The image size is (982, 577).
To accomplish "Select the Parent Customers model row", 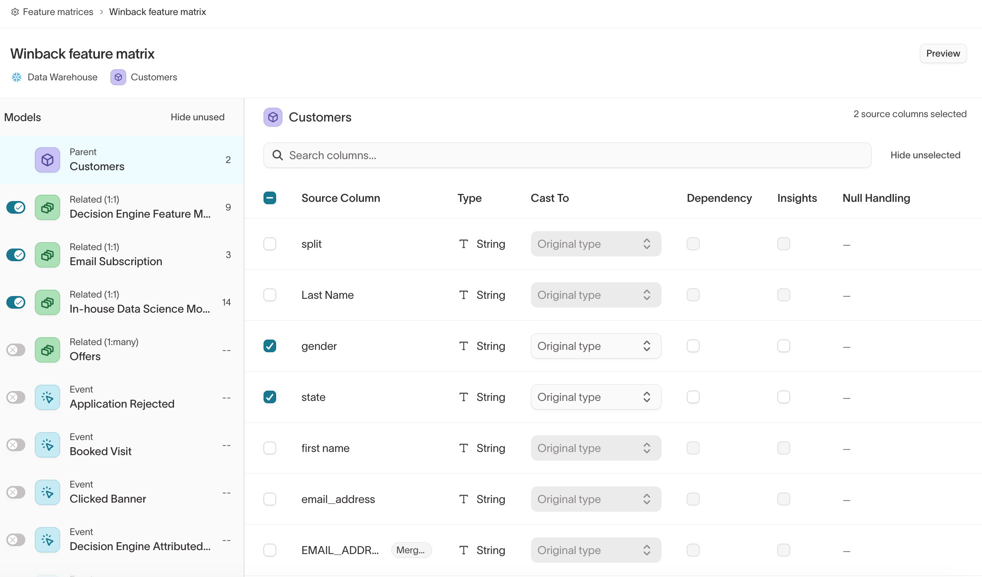I will coord(122,160).
